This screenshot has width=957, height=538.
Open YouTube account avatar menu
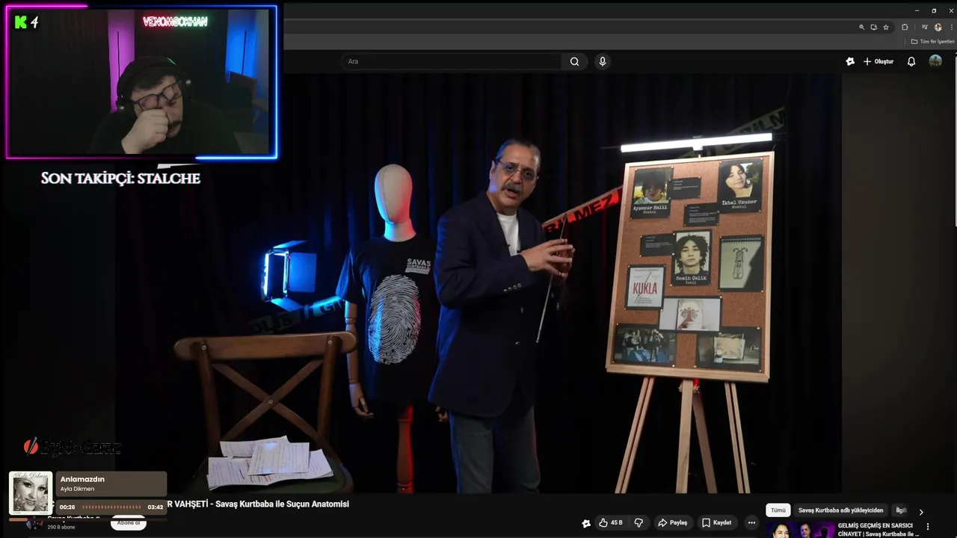pos(935,61)
